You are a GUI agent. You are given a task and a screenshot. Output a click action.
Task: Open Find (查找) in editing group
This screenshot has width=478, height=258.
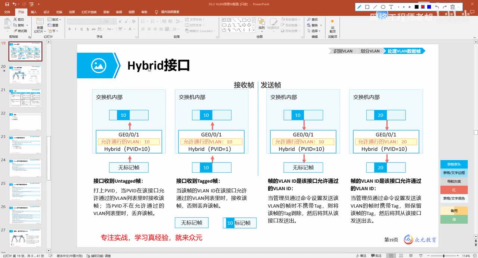(x=313, y=19)
